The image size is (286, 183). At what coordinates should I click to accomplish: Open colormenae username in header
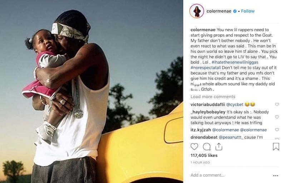[219, 11]
